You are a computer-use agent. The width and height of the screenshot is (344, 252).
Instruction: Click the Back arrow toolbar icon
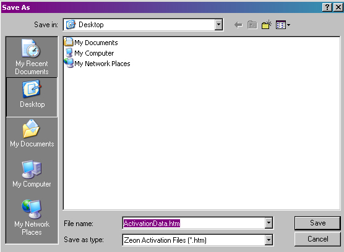238,25
